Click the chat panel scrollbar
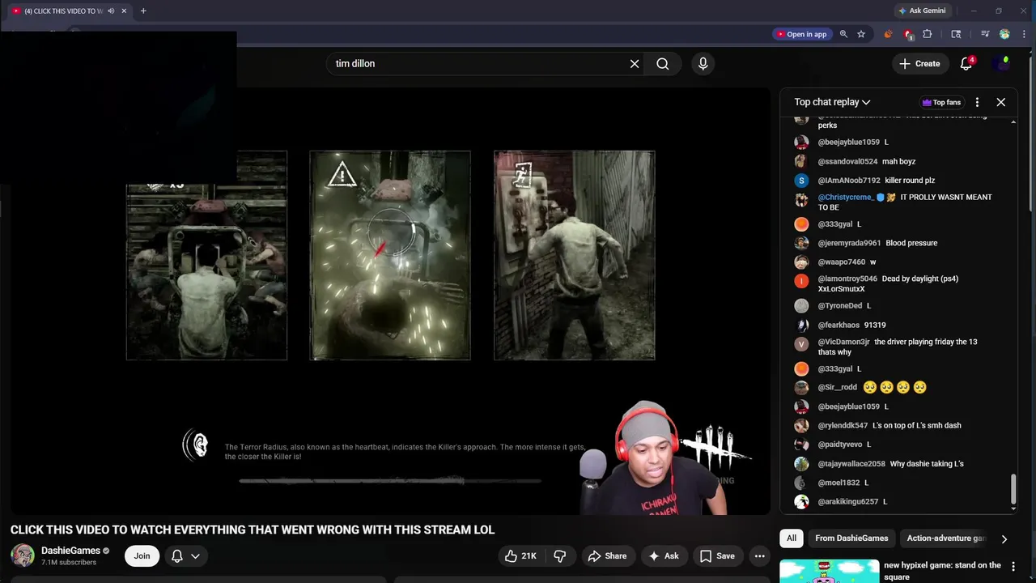 [1013, 490]
